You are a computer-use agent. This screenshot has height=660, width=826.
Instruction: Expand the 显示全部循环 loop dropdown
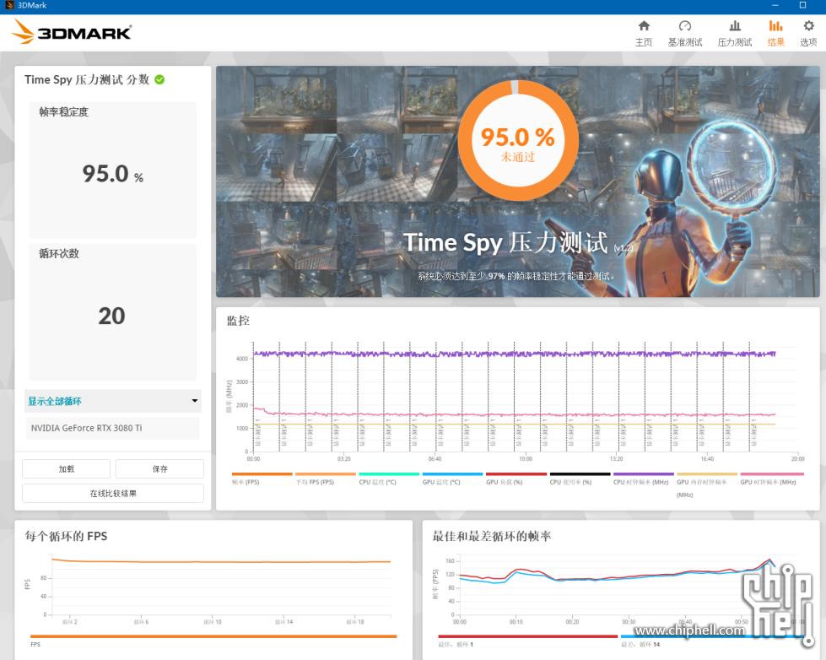(x=113, y=401)
